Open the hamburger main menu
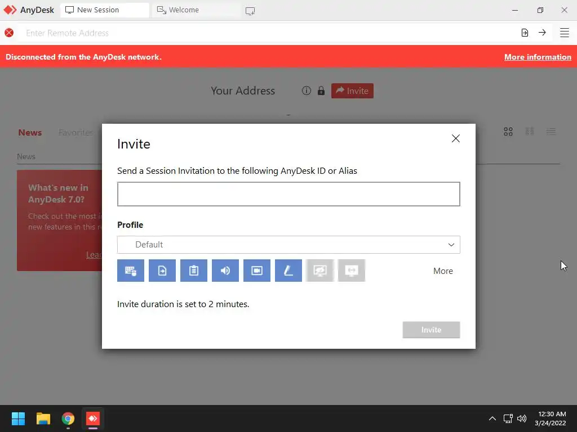Screen dimensions: 577x432 [565, 33]
